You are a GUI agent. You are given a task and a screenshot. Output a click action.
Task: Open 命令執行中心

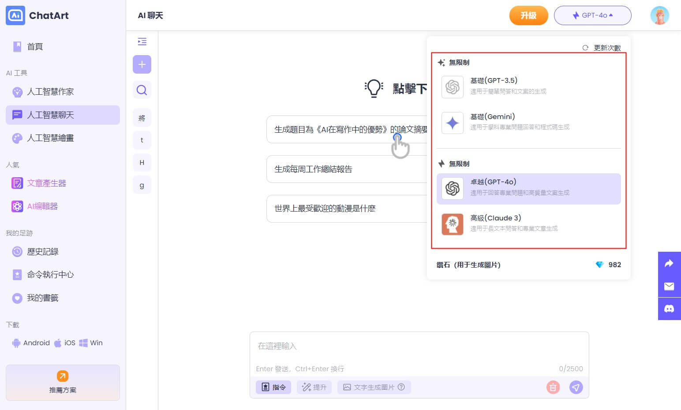coord(63,275)
